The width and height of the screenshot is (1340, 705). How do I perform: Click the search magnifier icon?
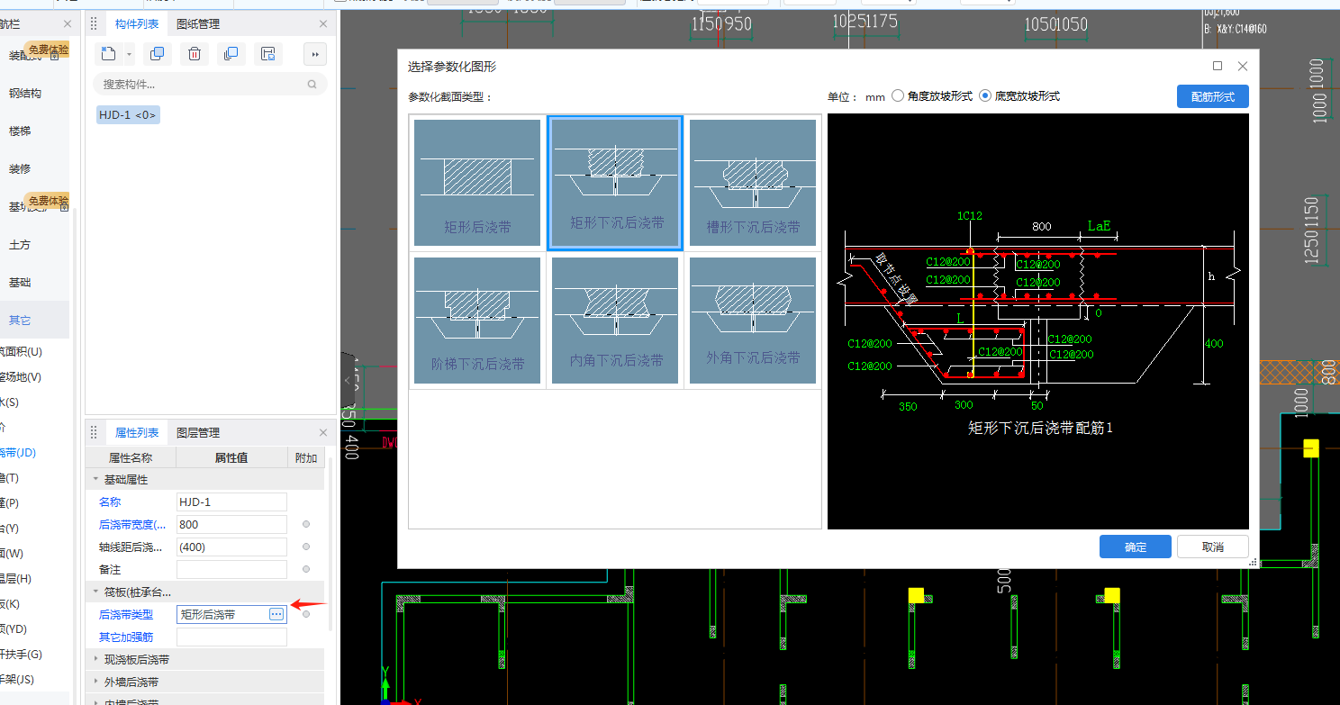pyautogui.click(x=312, y=85)
